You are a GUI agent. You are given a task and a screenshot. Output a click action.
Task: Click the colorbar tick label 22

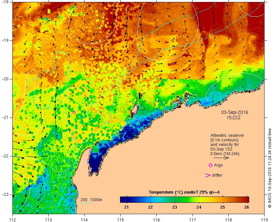[150, 207]
